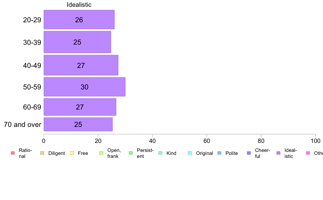323x200 pixels.
Task: Click the 100 tick label on axis
Action: [x=315, y=141]
